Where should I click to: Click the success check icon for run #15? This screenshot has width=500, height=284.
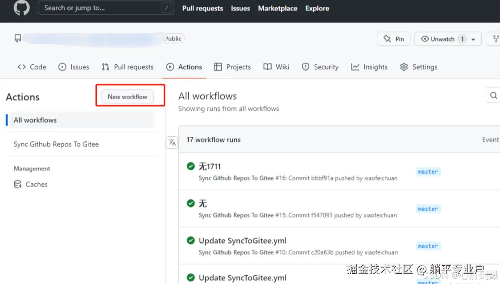click(191, 203)
